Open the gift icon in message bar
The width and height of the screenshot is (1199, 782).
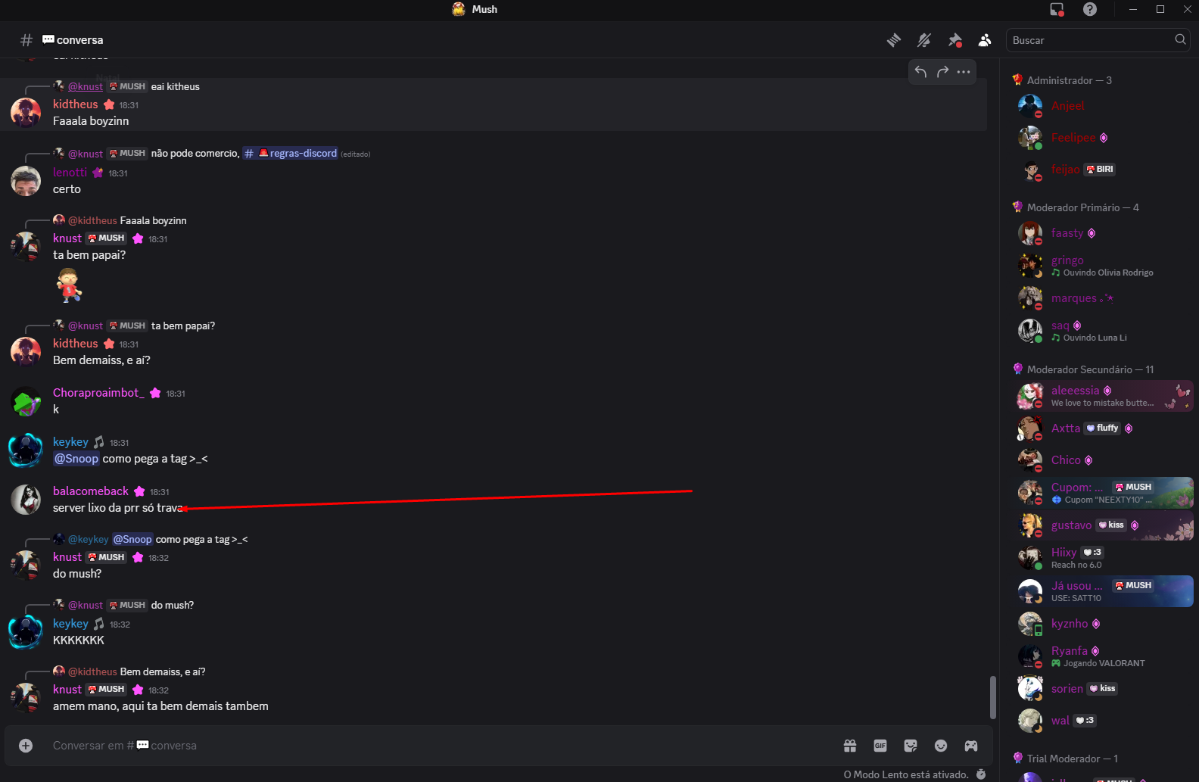pyautogui.click(x=850, y=746)
